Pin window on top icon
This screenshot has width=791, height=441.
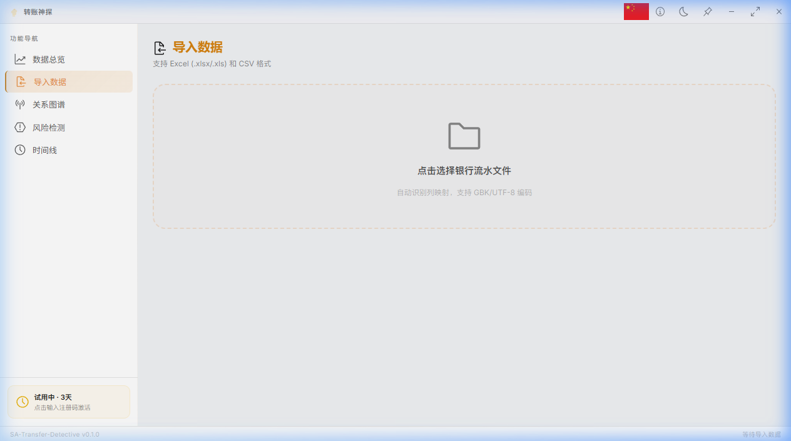point(708,11)
